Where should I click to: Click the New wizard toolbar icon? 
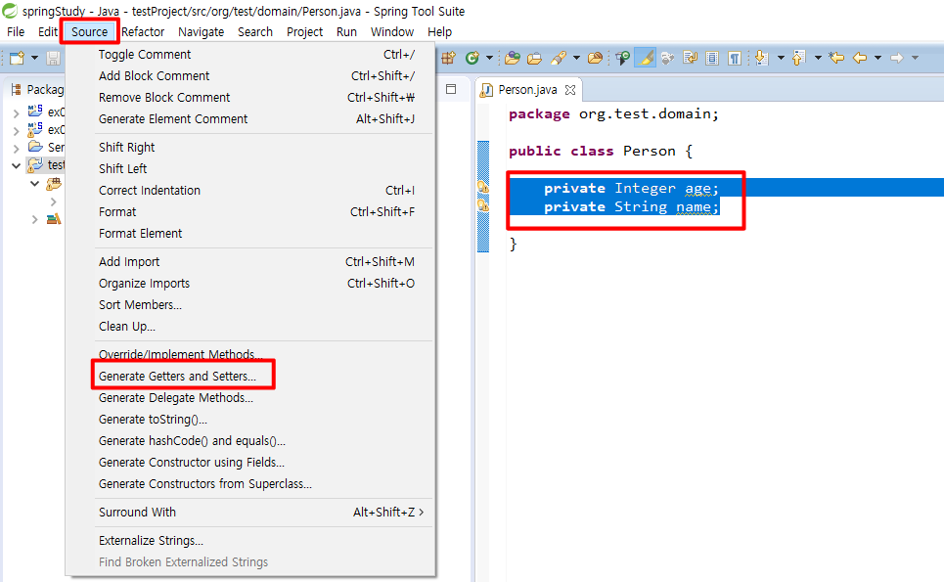pos(17,58)
